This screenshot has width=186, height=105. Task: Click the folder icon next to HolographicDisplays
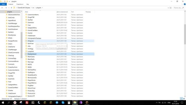click(26, 38)
